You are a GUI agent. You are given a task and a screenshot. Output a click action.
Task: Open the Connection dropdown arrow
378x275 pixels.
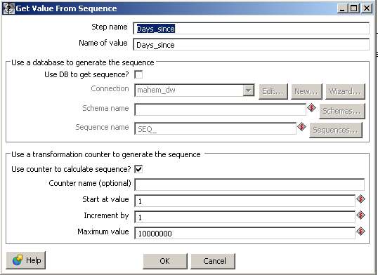[249, 90]
